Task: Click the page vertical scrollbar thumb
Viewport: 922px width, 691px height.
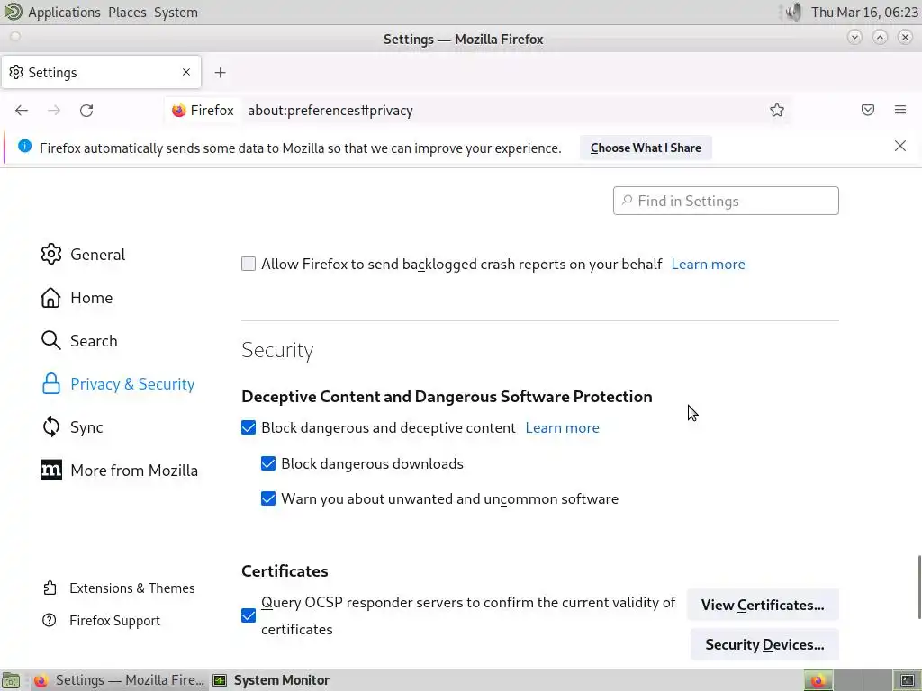Action: [x=918, y=587]
